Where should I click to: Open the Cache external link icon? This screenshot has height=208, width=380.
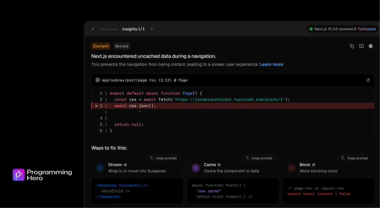(x=219, y=165)
